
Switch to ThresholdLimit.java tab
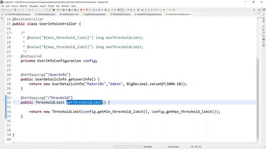[x=120, y=14]
